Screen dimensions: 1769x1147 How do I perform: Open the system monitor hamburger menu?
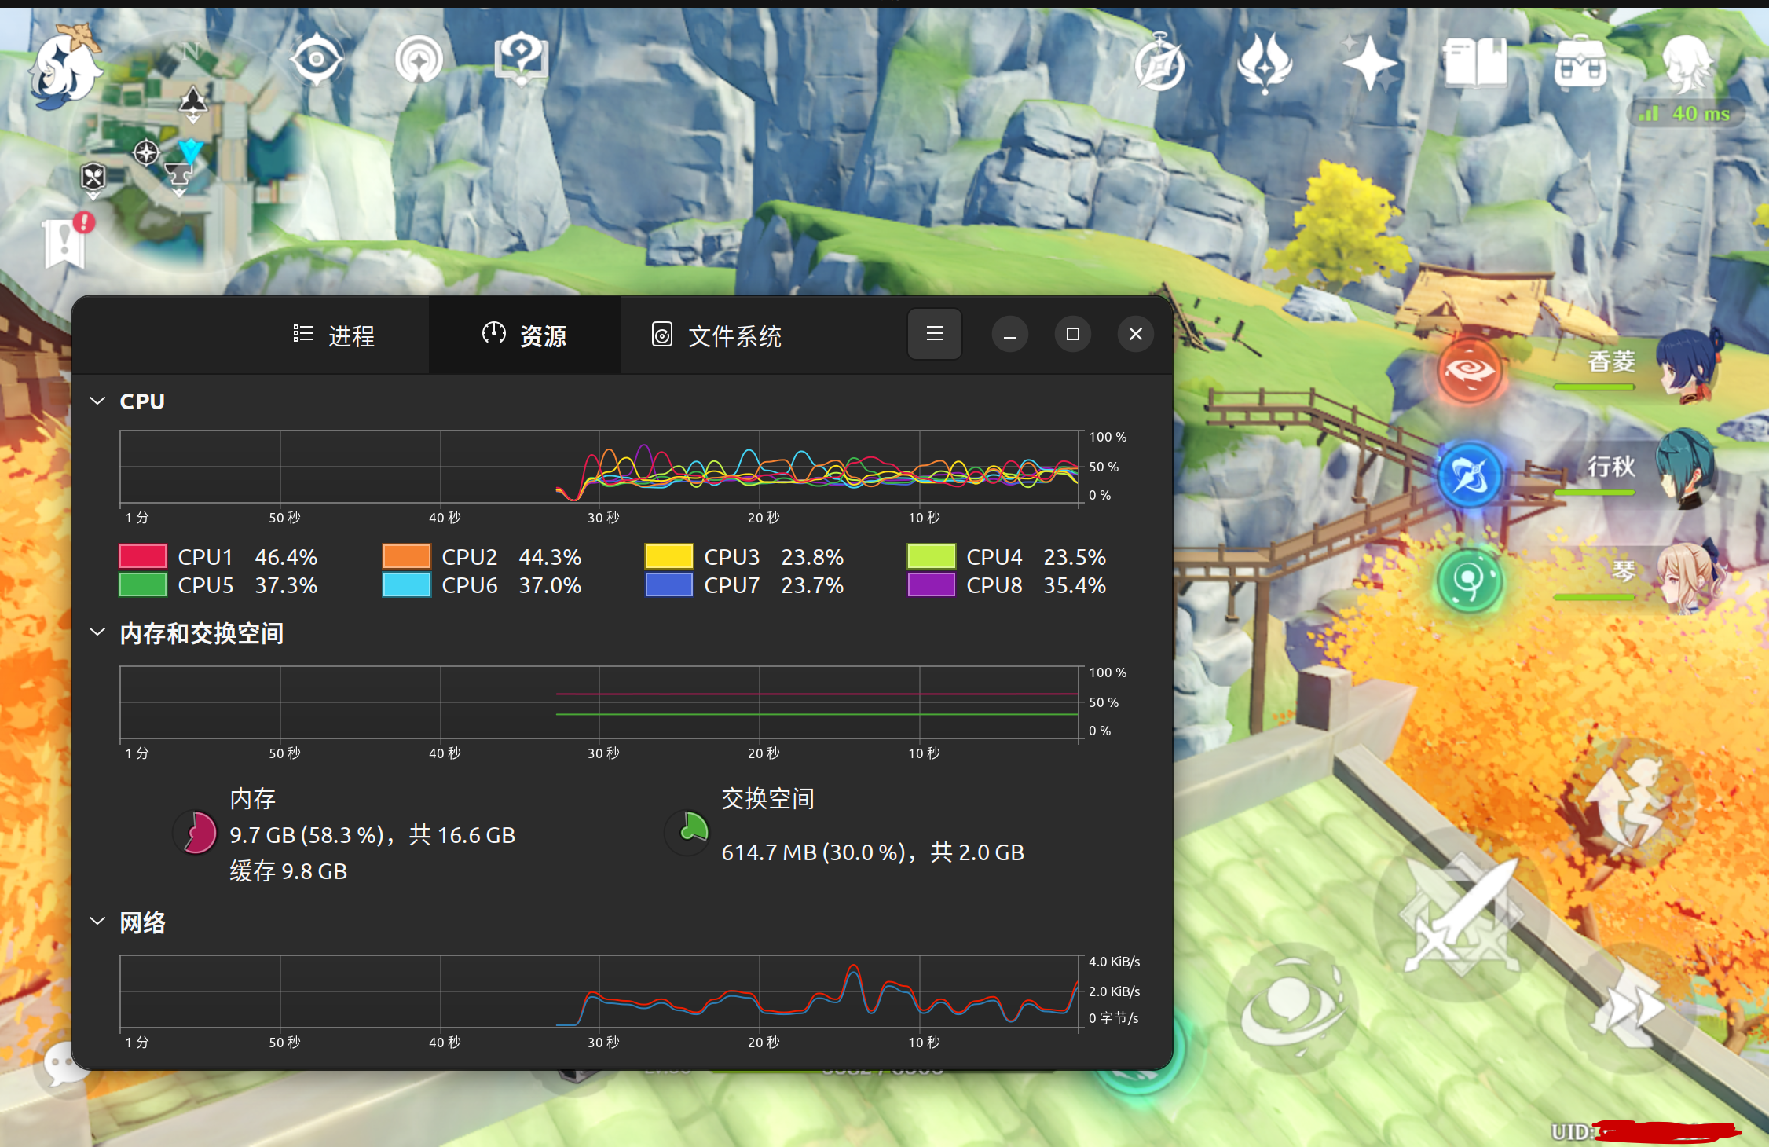pos(935,334)
